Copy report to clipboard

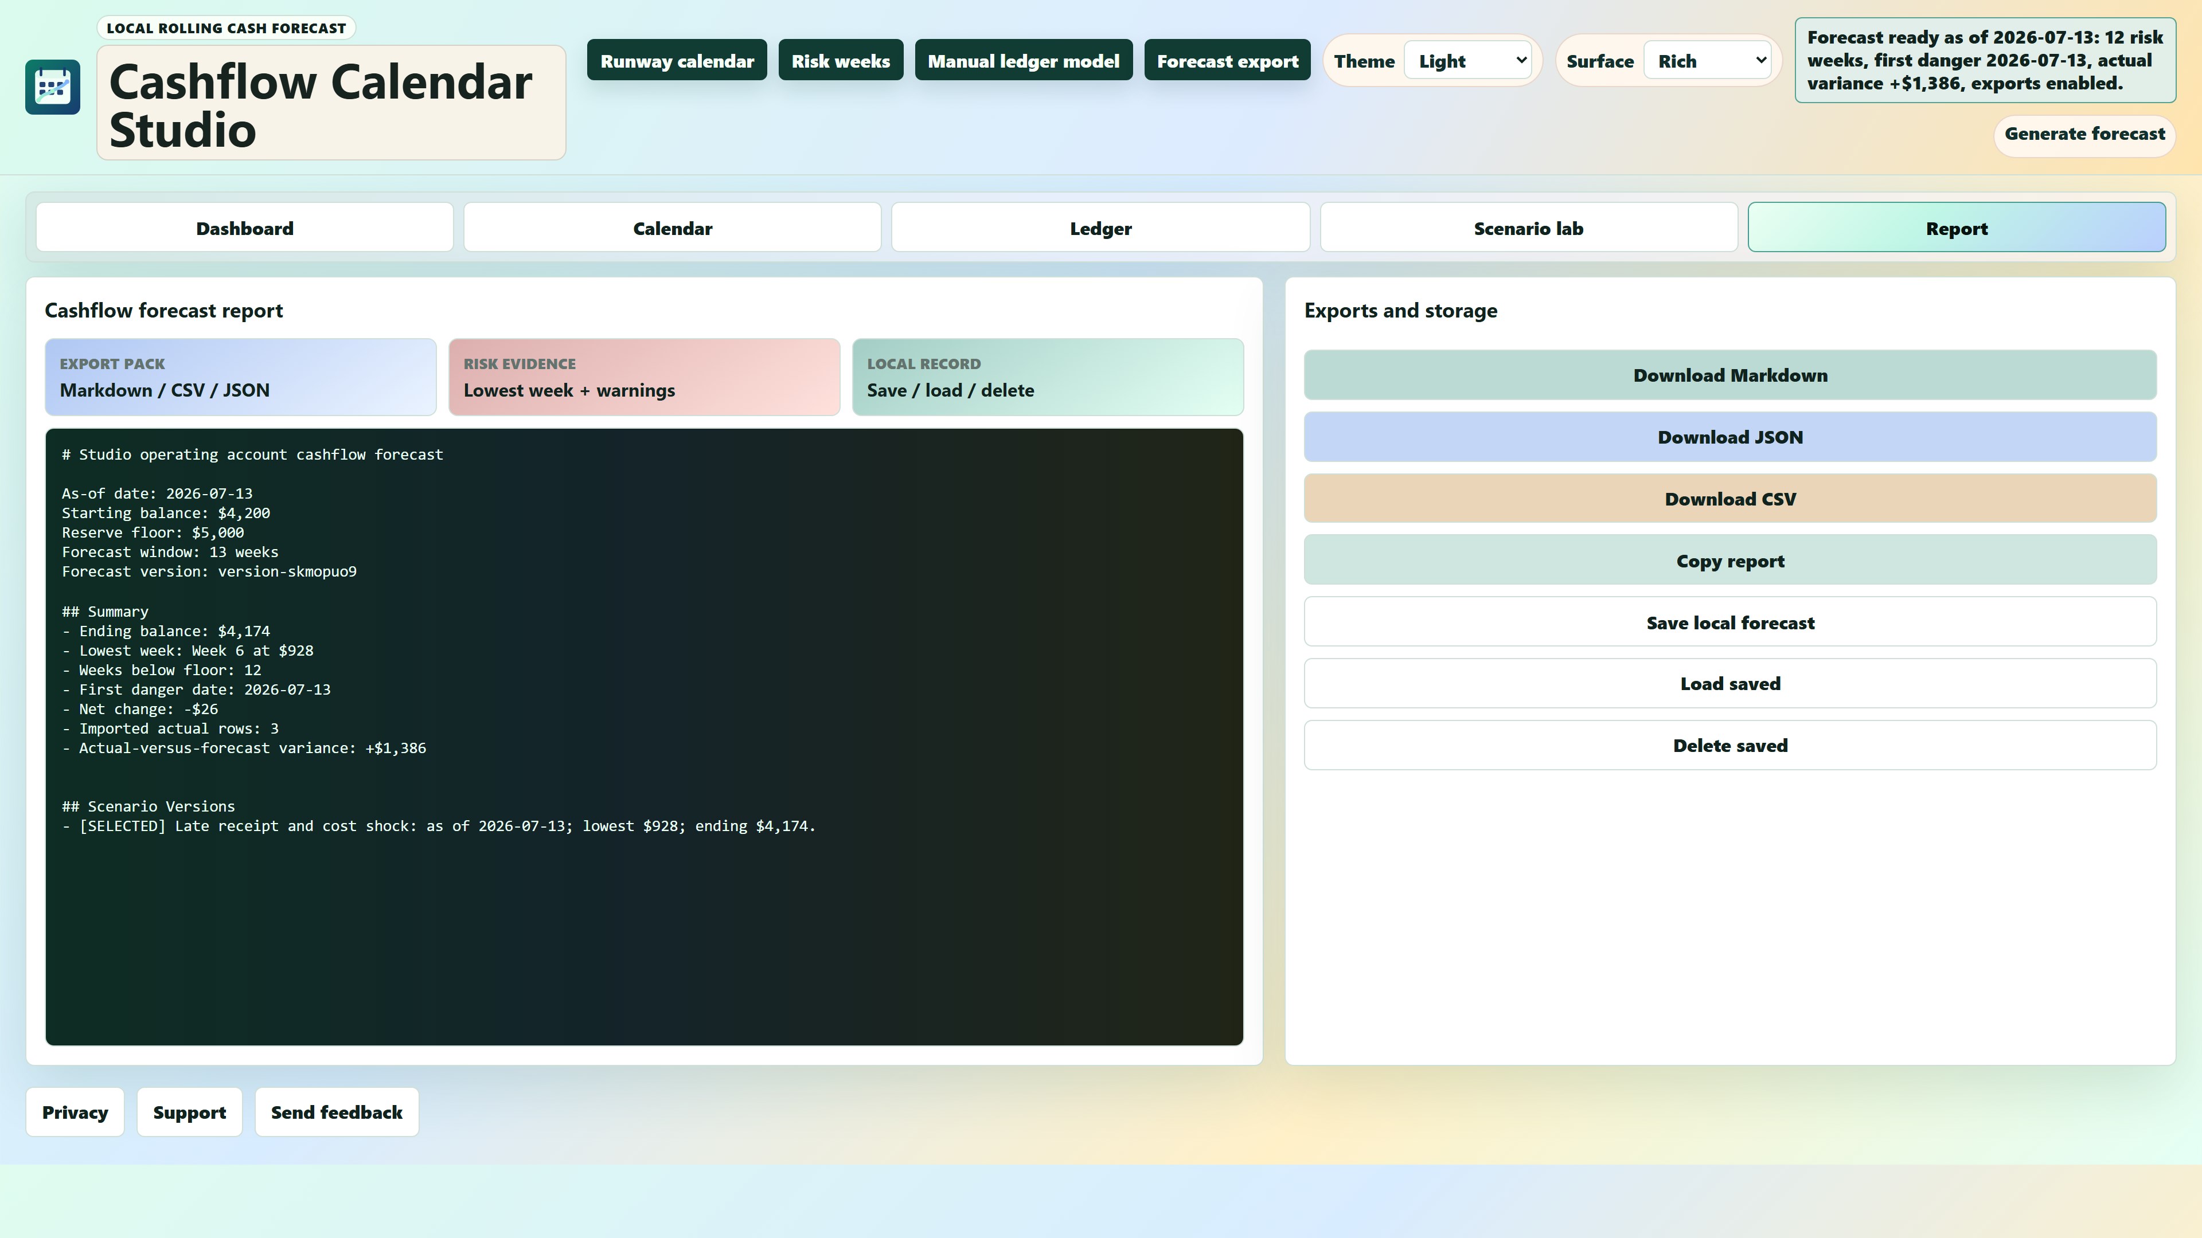coord(1730,561)
